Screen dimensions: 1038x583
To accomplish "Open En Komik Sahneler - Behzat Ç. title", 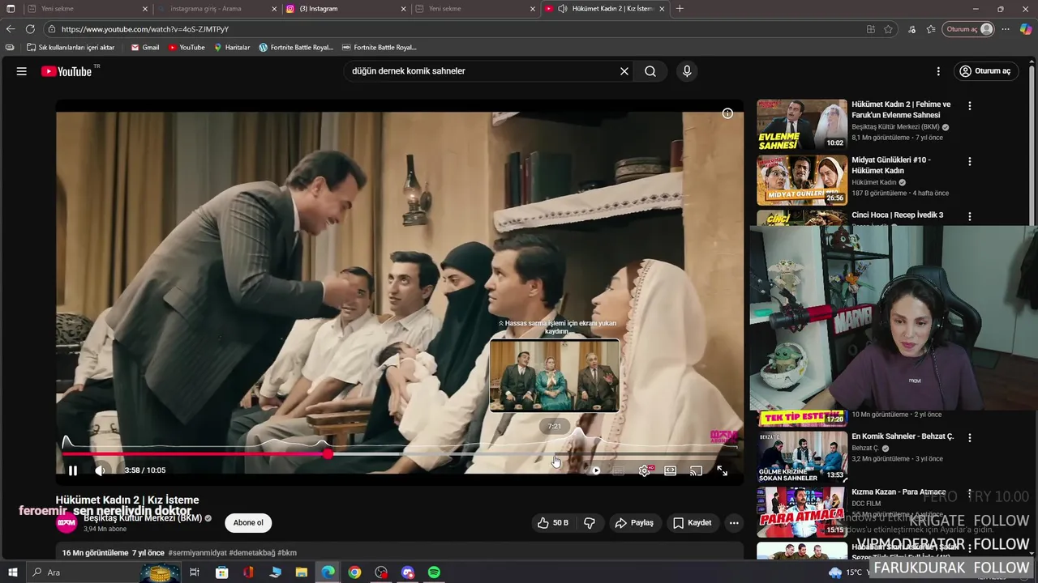I will pyautogui.click(x=903, y=436).
